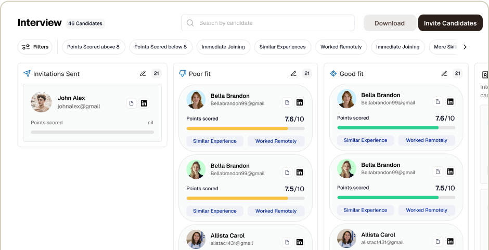This screenshot has width=489, height=250.
Task: Click the Invite Candidates button
Action: pyautogui.click(x=451, y=23)
